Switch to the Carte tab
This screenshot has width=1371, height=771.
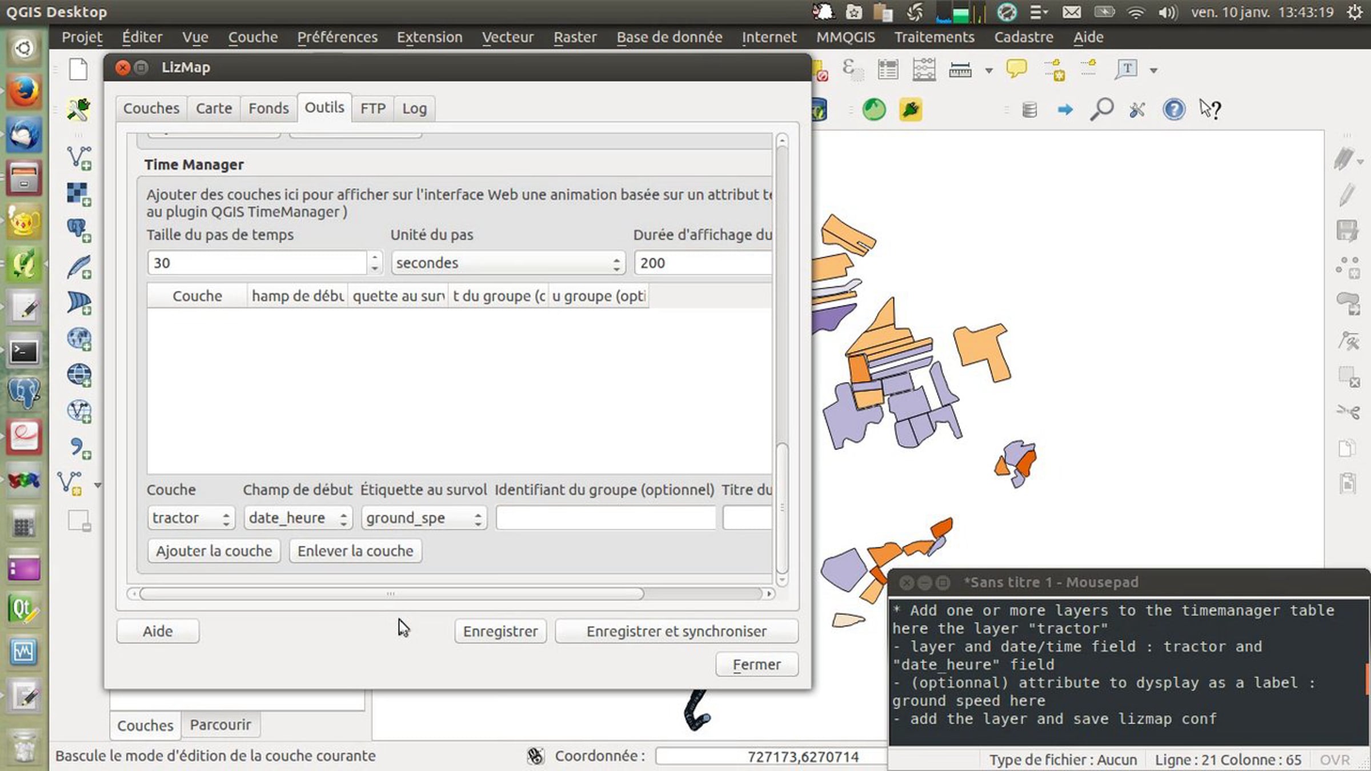coord(214,109)
